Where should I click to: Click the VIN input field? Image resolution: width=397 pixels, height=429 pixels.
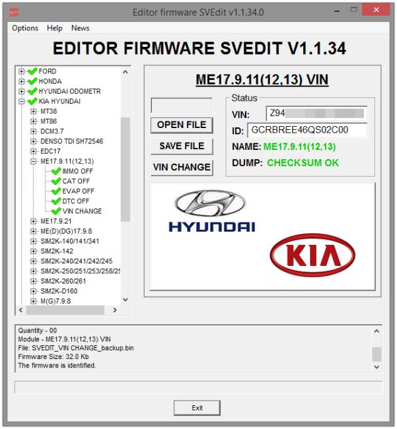(316, 114)
